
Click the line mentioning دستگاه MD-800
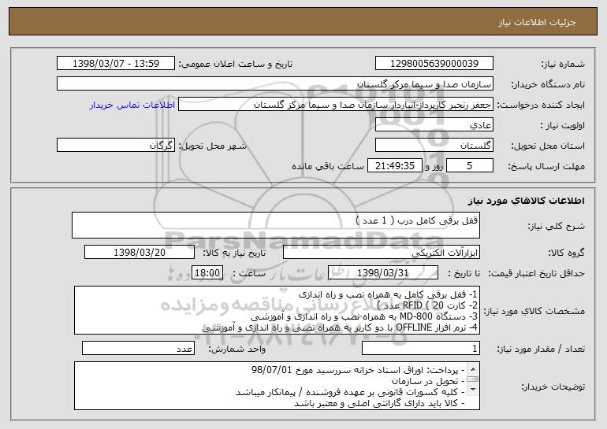click(364, 316)
